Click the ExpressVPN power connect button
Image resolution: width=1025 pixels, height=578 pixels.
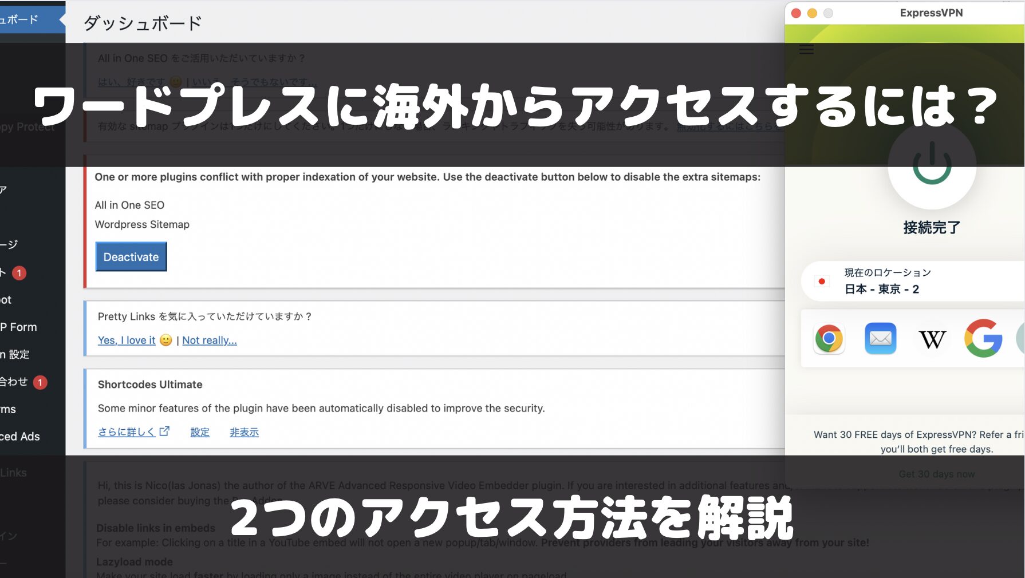(x=932, y=164)
